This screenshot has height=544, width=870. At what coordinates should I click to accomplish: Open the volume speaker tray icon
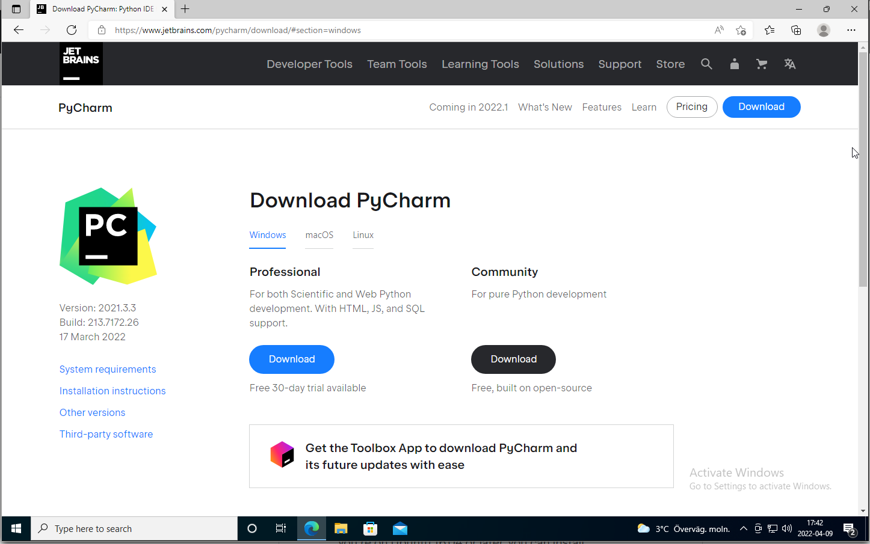pyautogui.click(x=786, y=528)
